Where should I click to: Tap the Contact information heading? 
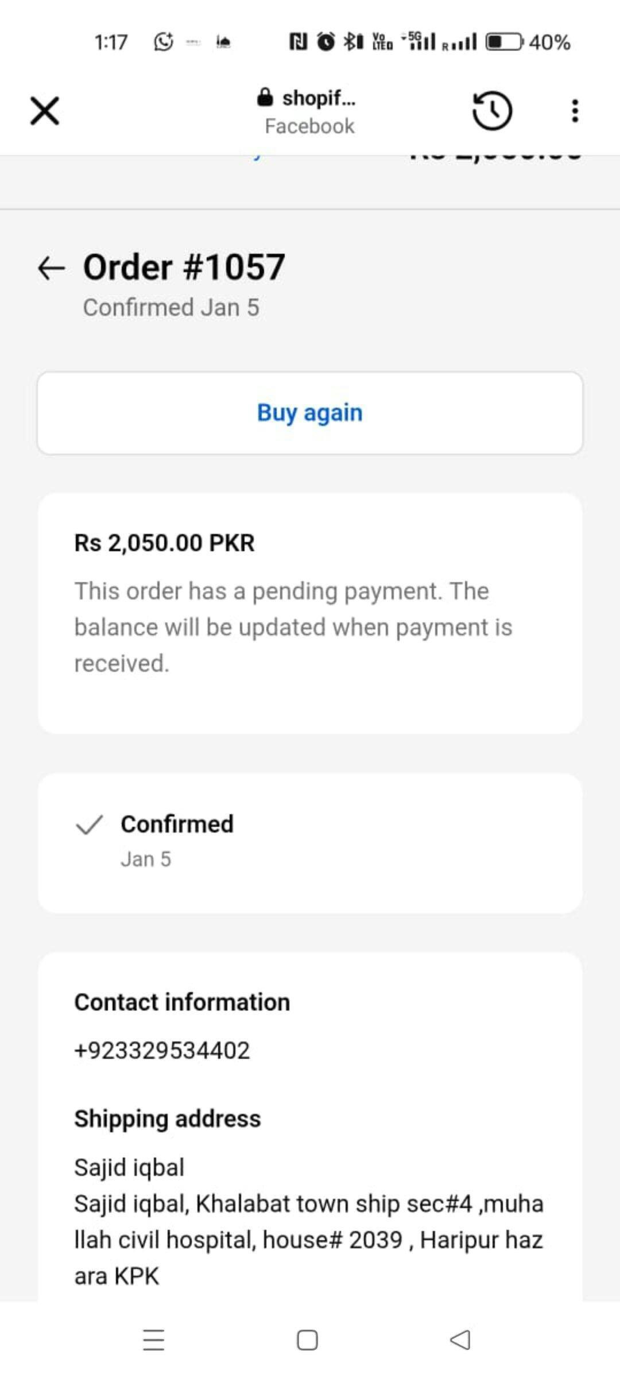[x=182, y=1002]
